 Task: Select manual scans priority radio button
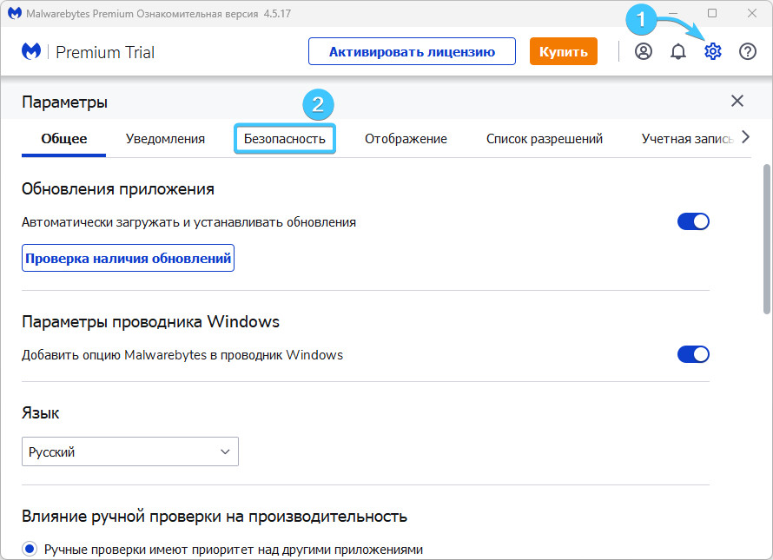(x=30, y=549)
